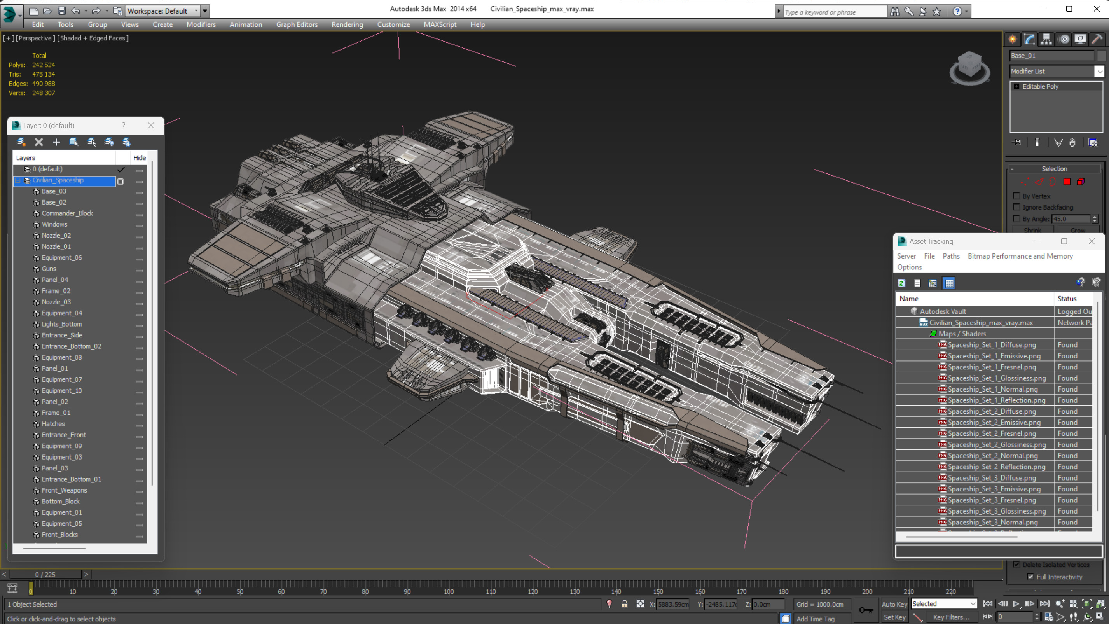Click Go to End playback control
This screenshot has width=1109, height=624.
(1044, 604)
